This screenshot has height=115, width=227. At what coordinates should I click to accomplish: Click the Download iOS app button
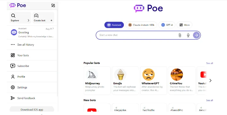click(32, 109)
